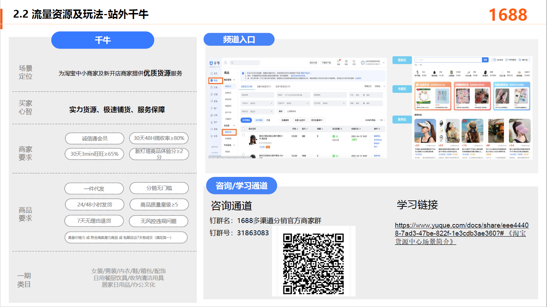
Task: Open the 审核状态 dropdown filter
Action: point(257,111)
